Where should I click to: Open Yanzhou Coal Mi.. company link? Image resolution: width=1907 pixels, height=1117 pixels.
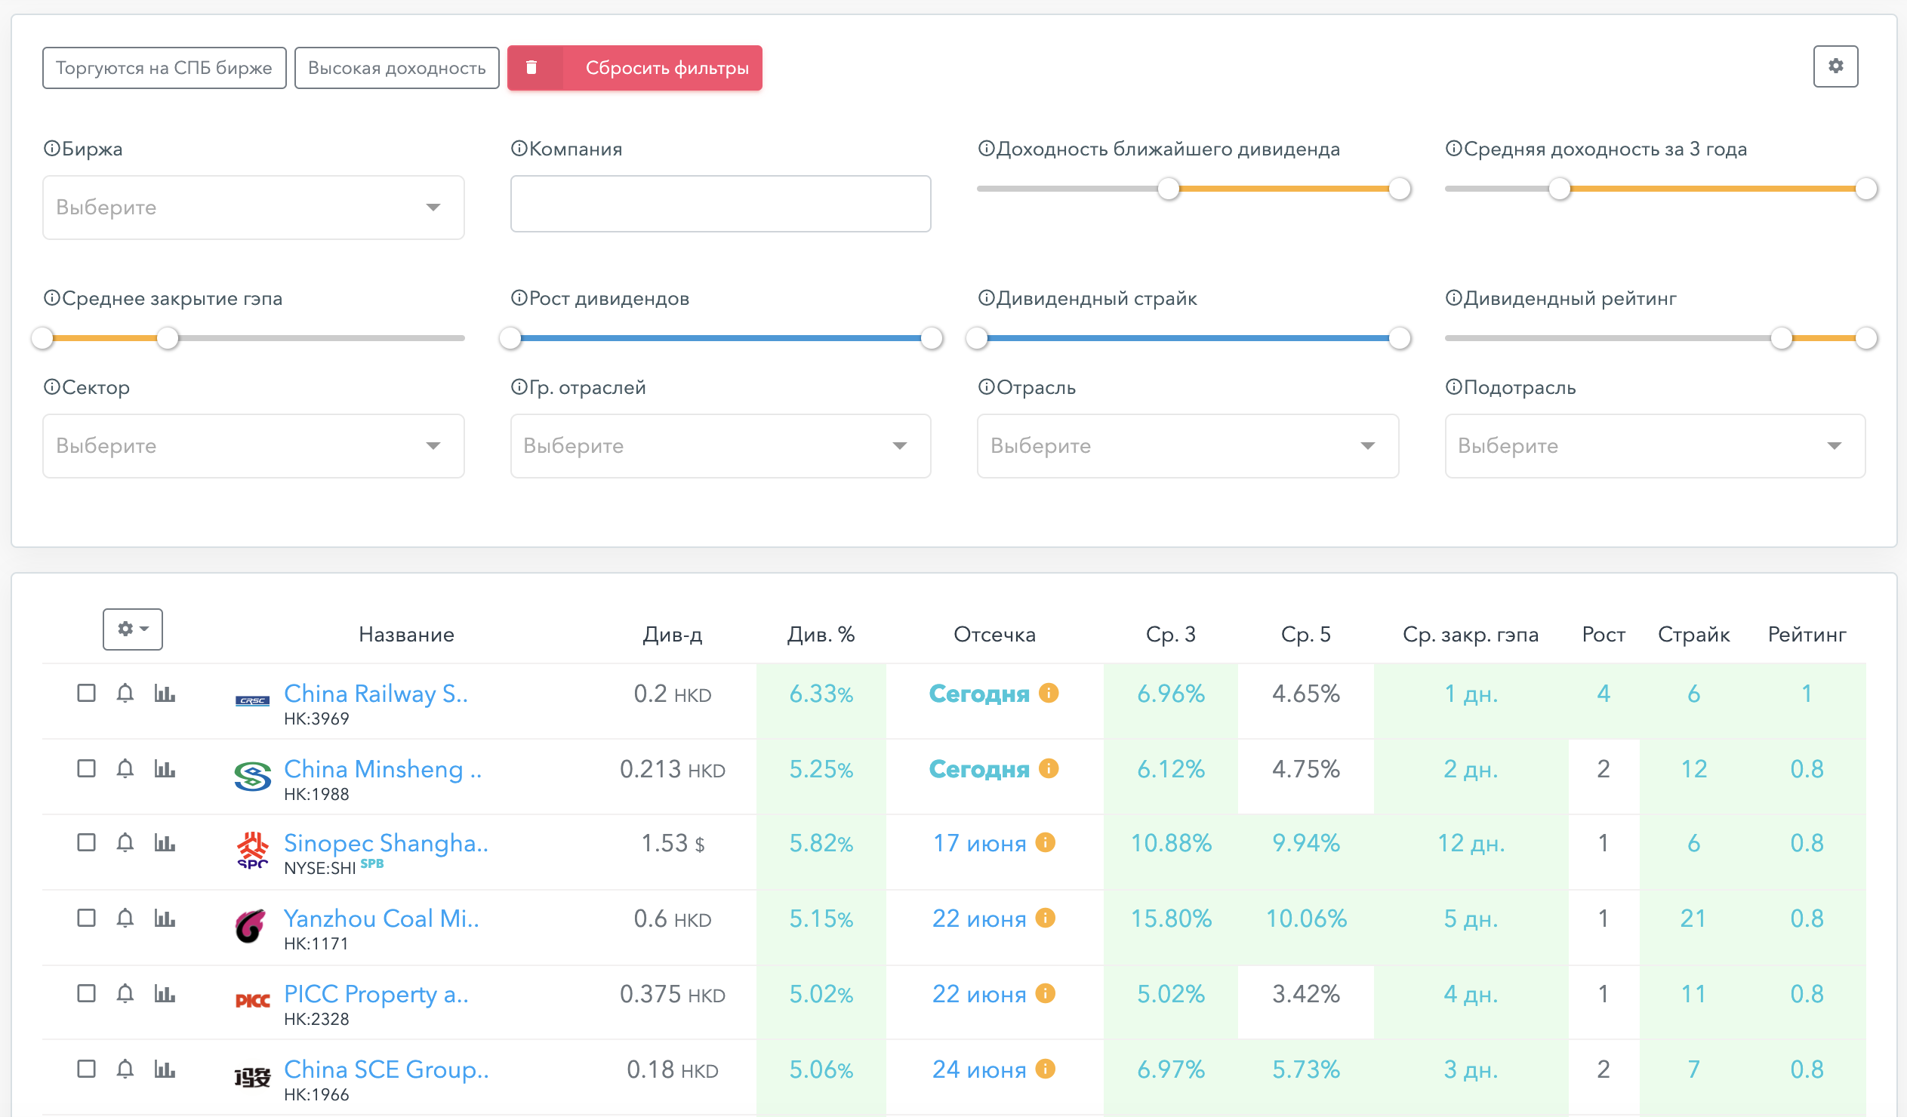coord(381,918)
